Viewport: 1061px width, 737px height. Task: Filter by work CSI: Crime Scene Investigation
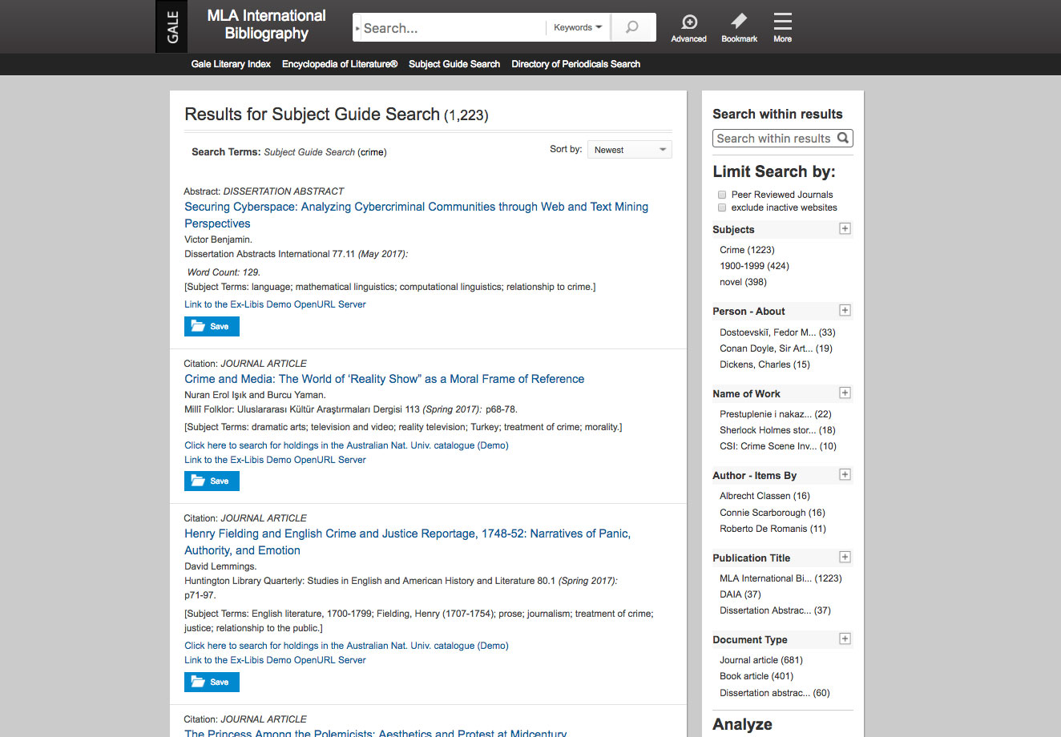tap(777, 446)
